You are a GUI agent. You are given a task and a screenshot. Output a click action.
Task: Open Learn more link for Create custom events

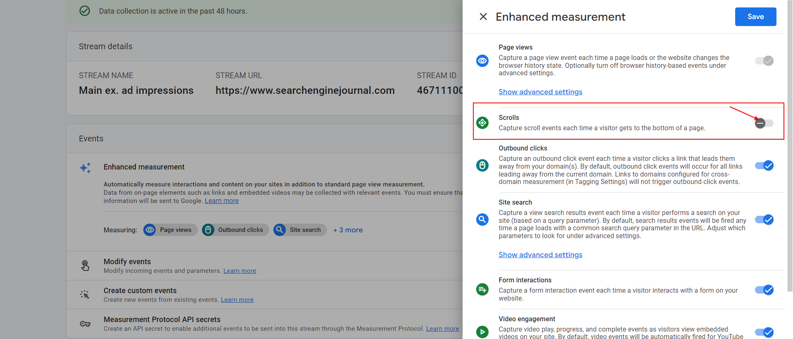[237, 300]
